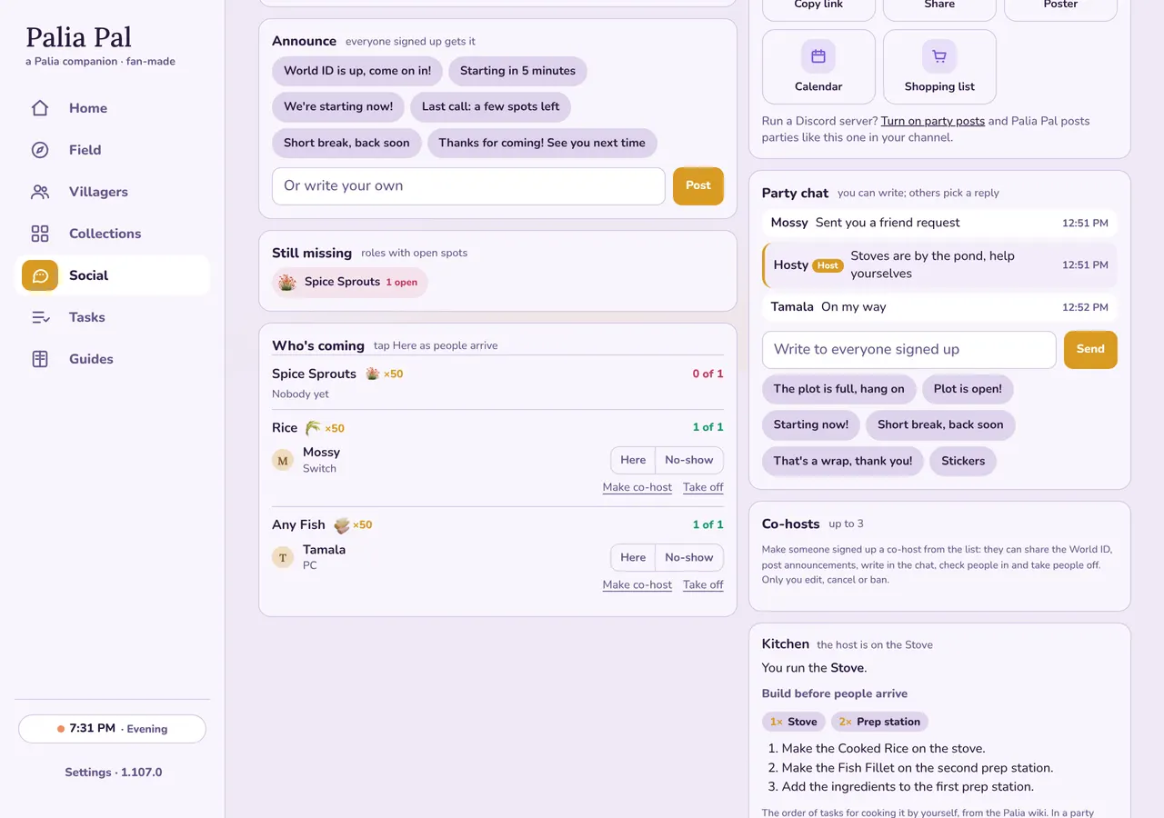Mark Tamala as Here
The image size is (1164, 818).
(633, 557)
